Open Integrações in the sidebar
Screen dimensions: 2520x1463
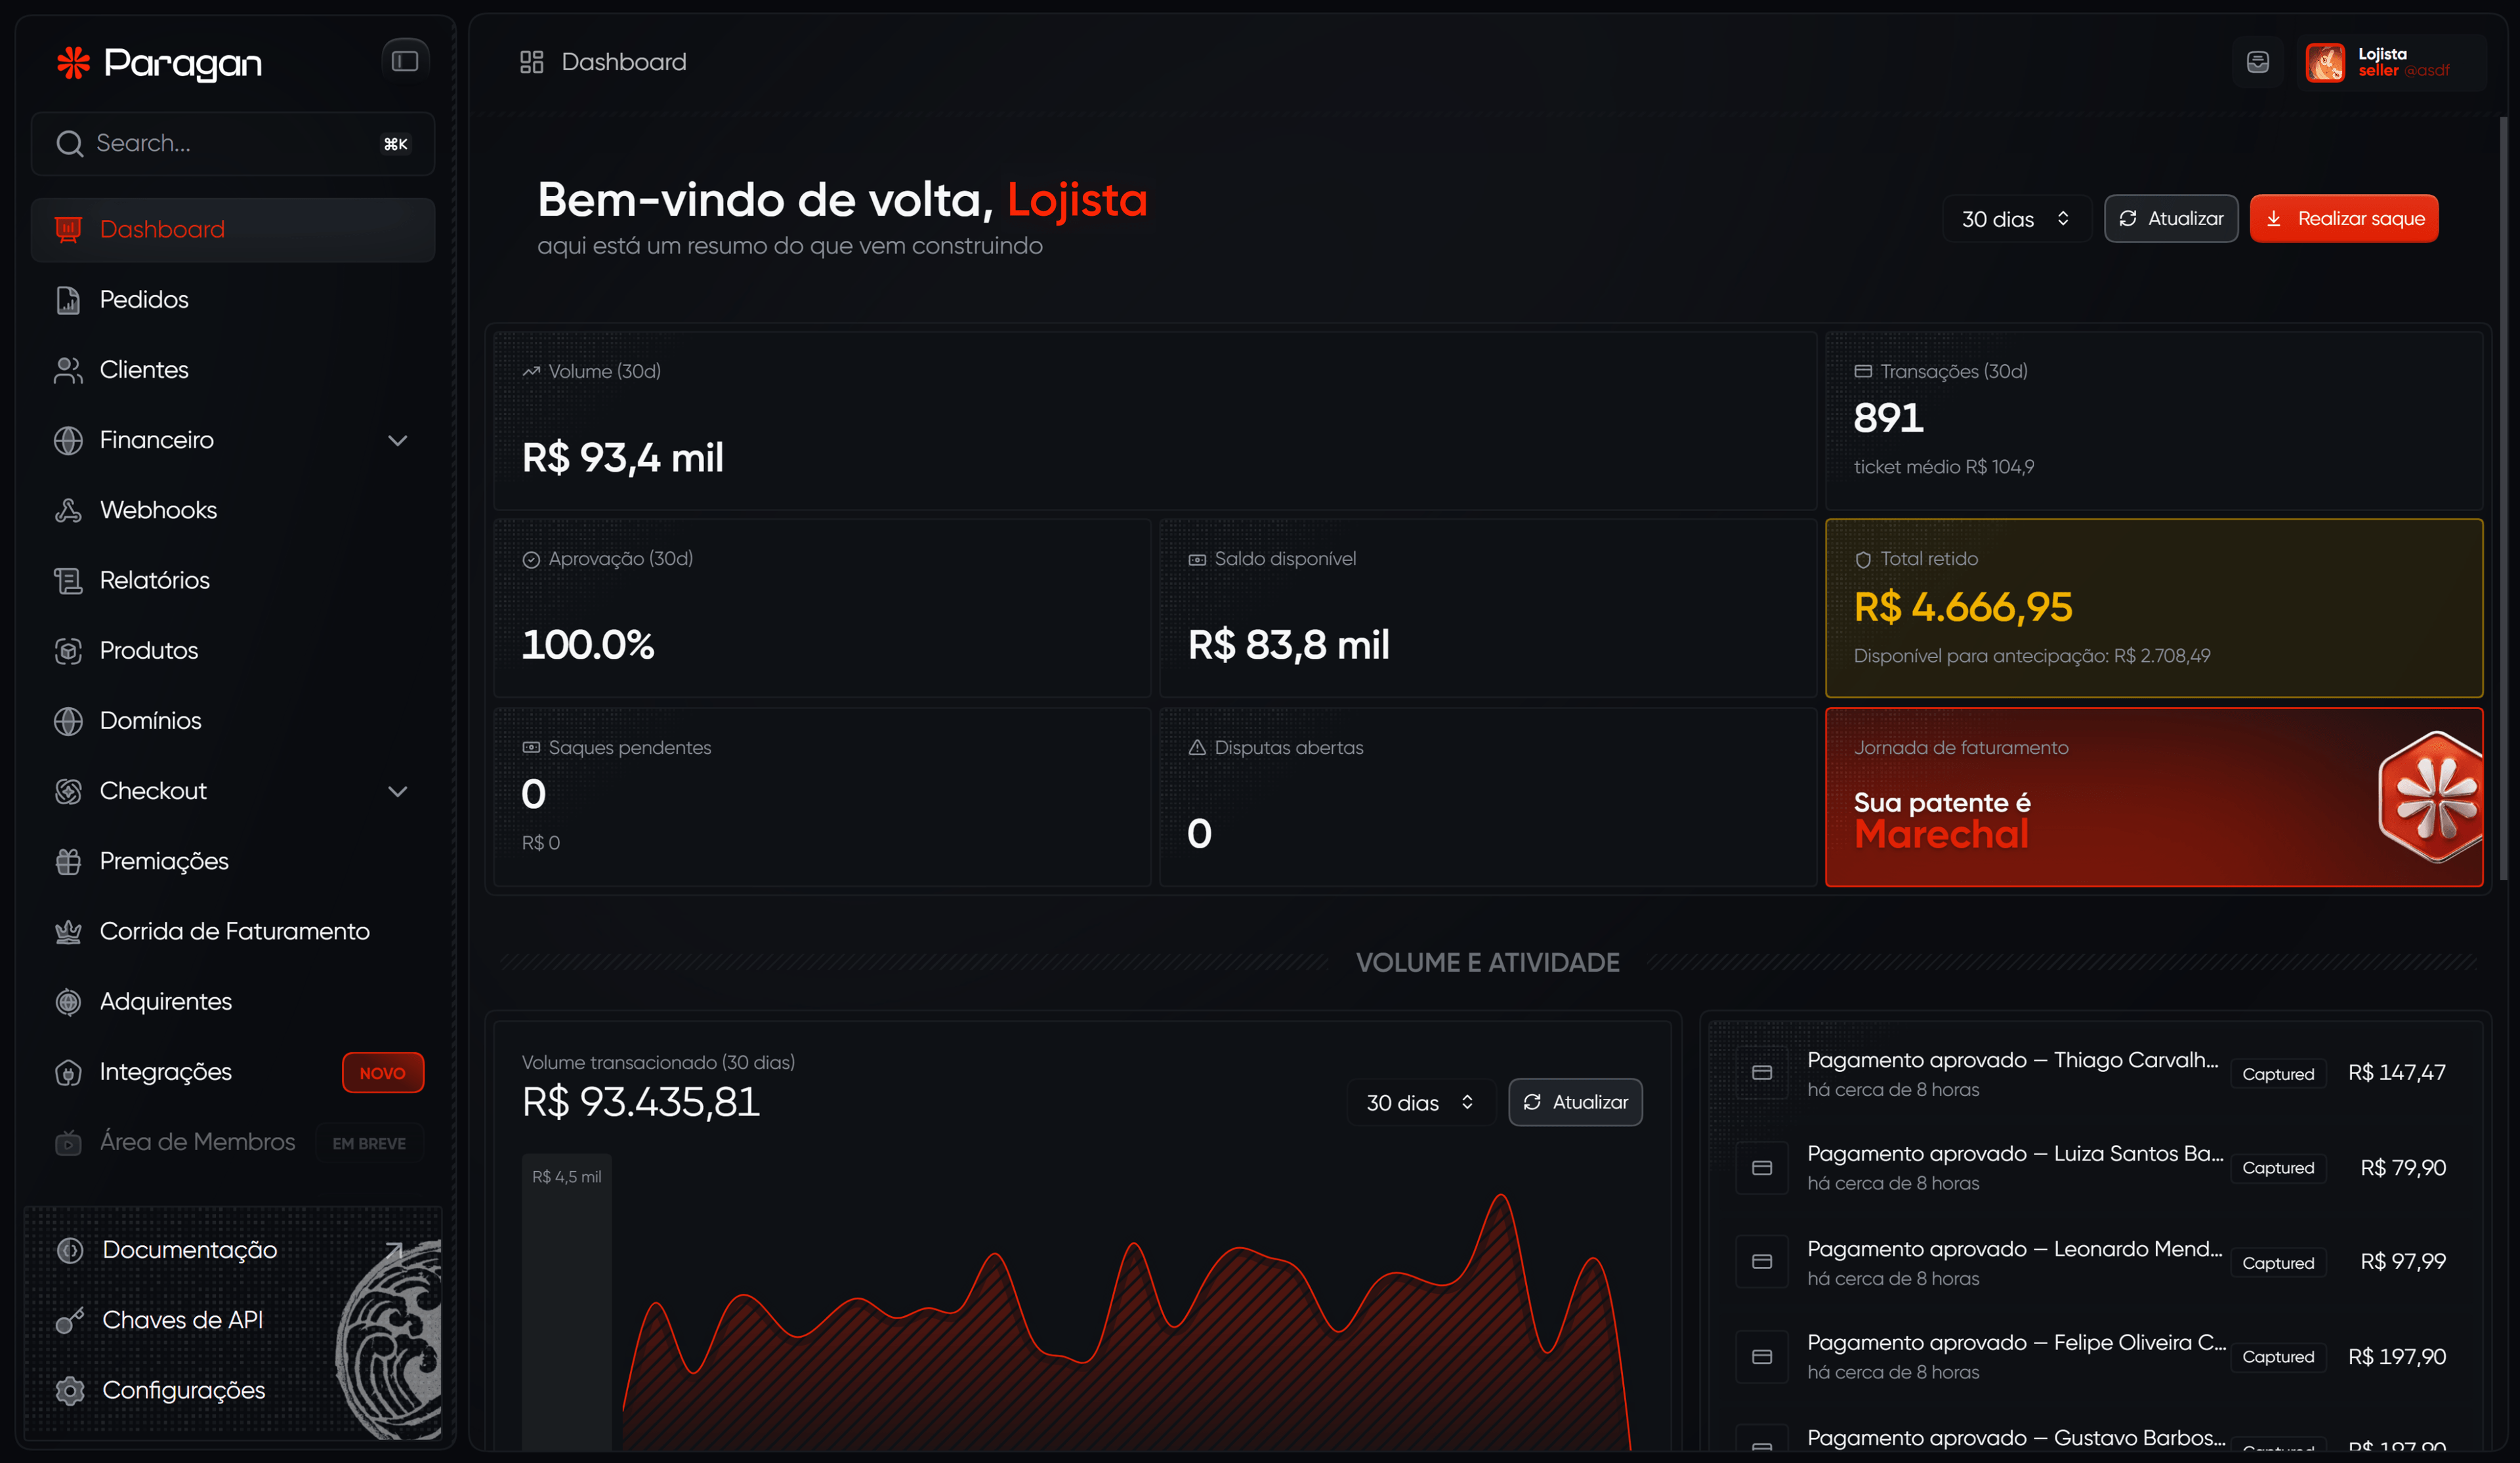233,1072
